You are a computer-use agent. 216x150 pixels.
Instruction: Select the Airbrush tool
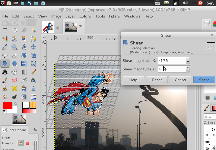point(24,80)
